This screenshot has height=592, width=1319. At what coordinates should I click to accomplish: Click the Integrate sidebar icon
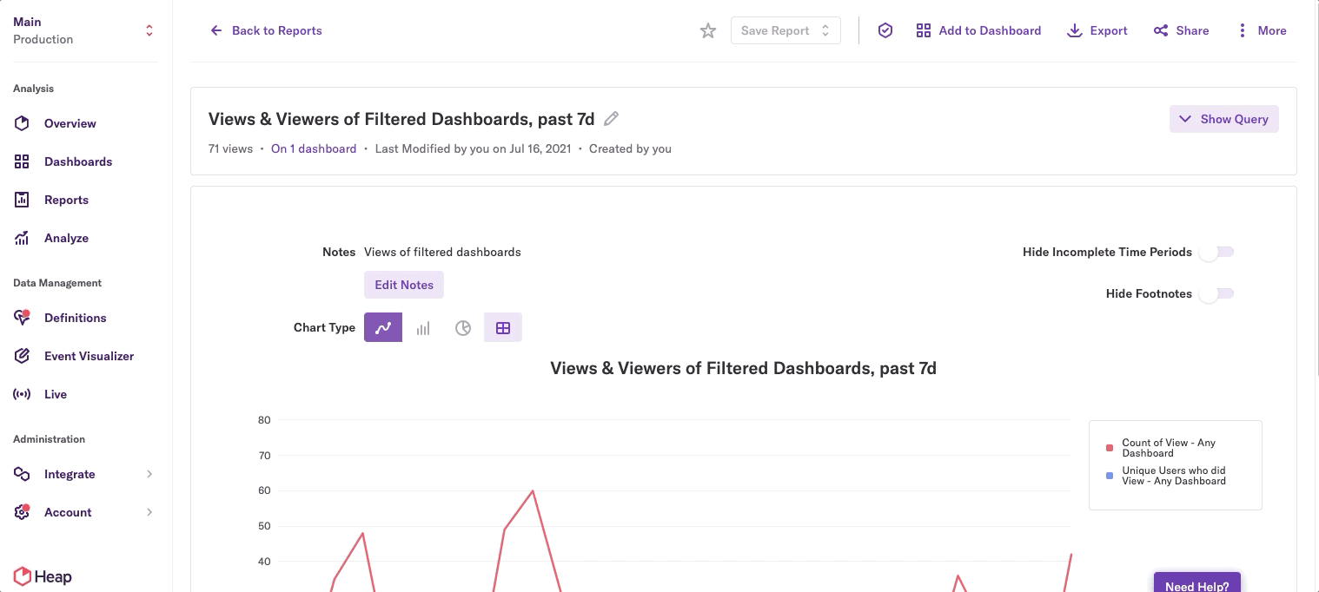tap(22, 474)
